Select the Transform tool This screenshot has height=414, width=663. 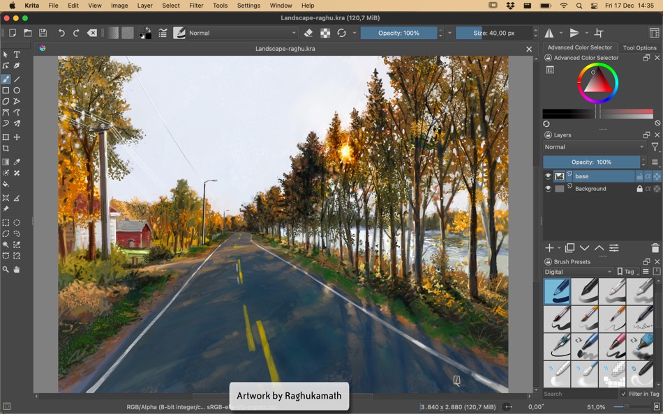[x=6, y=137]
